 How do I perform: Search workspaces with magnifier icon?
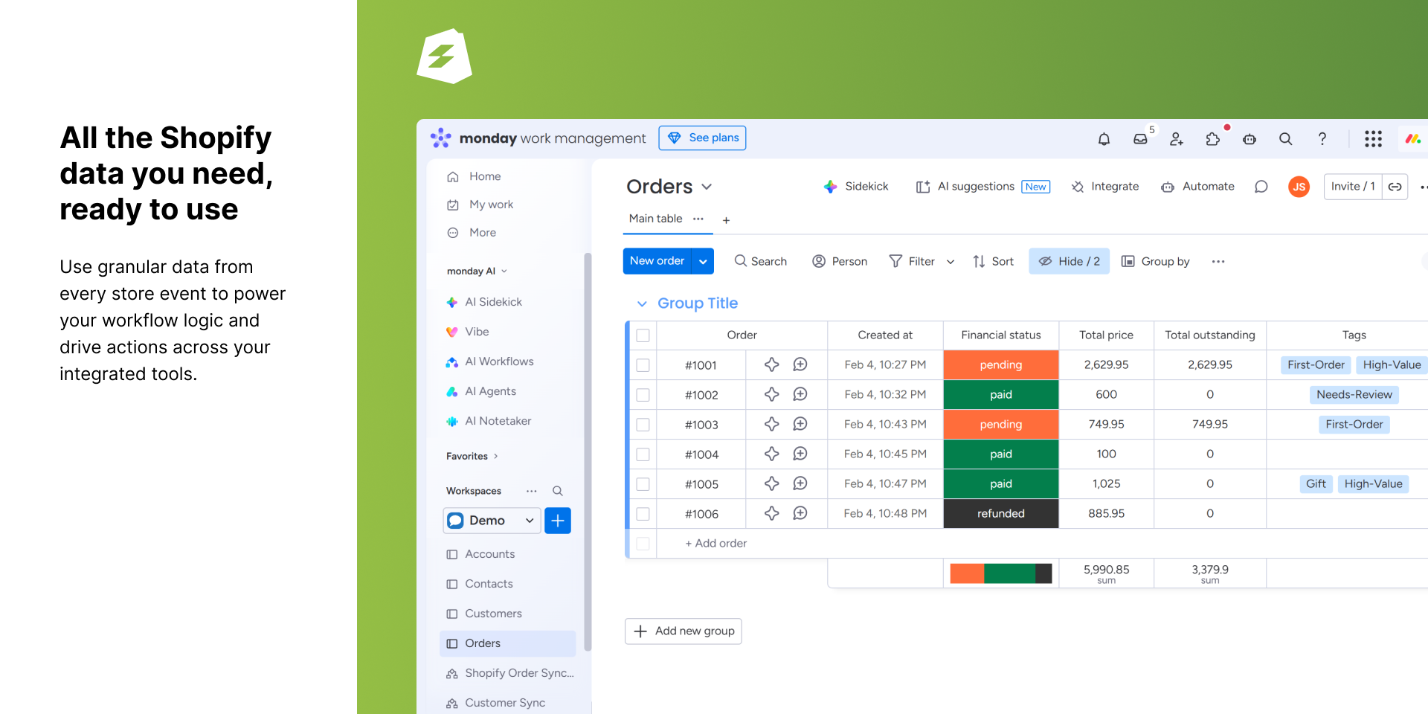557,491
